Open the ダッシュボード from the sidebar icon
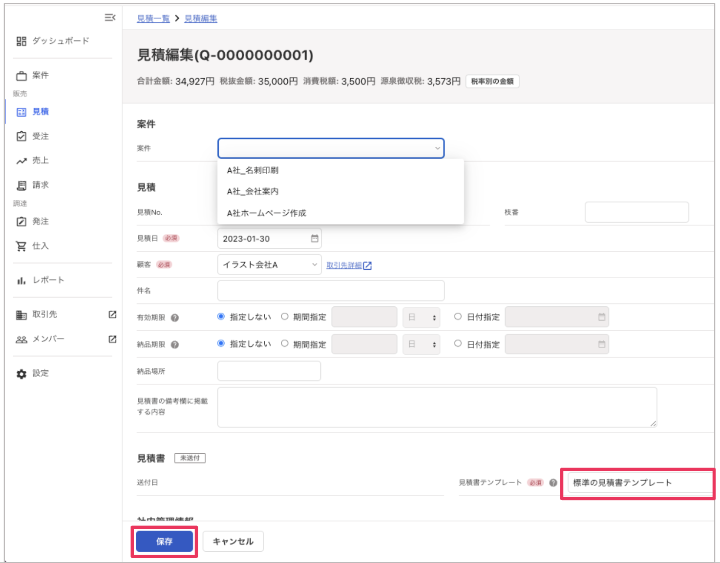The width and height of the screenshot is (720, 563). [22, 41]
